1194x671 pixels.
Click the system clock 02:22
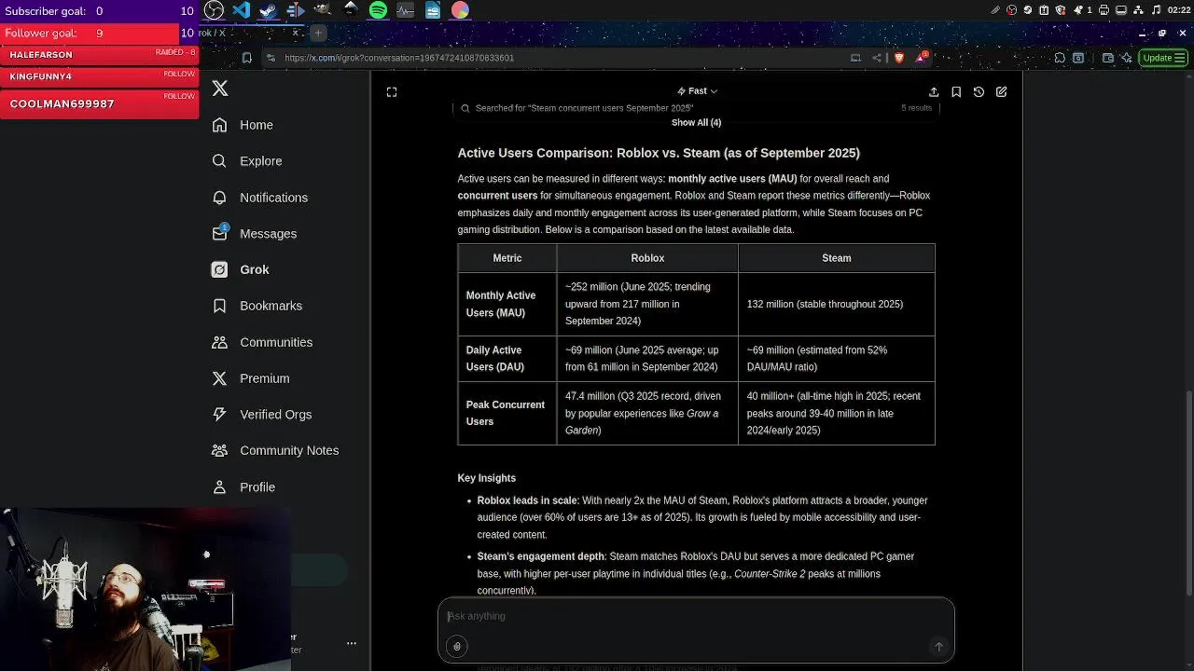coord(1179,10)
